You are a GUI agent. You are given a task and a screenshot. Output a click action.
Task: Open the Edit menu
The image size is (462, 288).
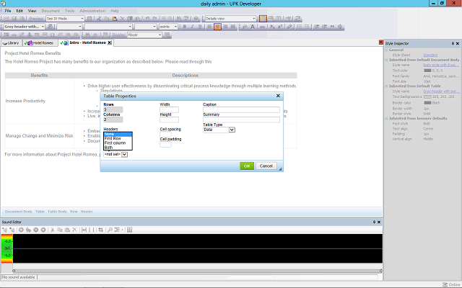click(19, 11)
